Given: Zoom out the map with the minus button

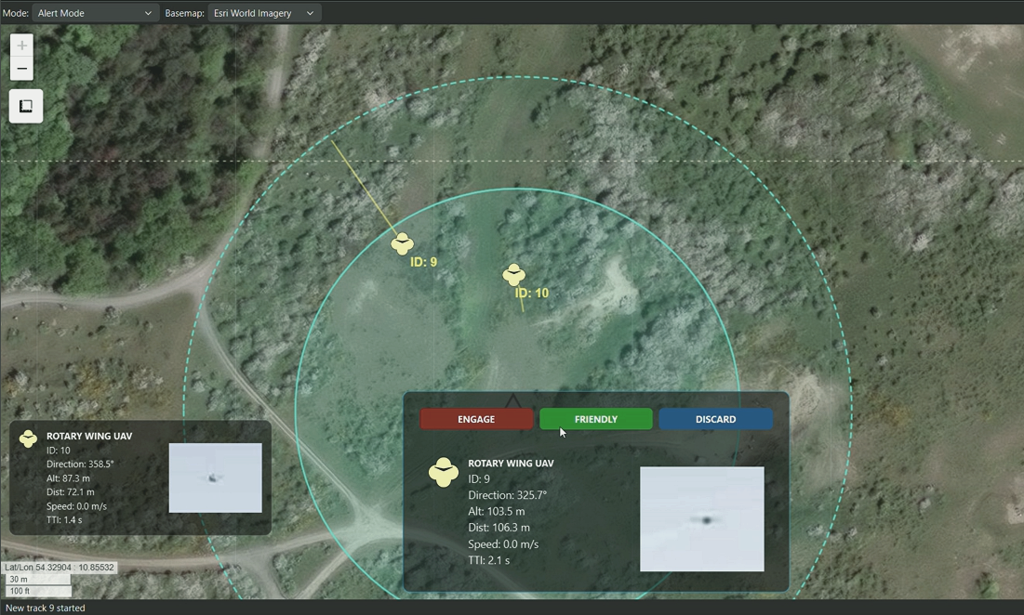Looking at the screenshot, I should tap(21, 69).
